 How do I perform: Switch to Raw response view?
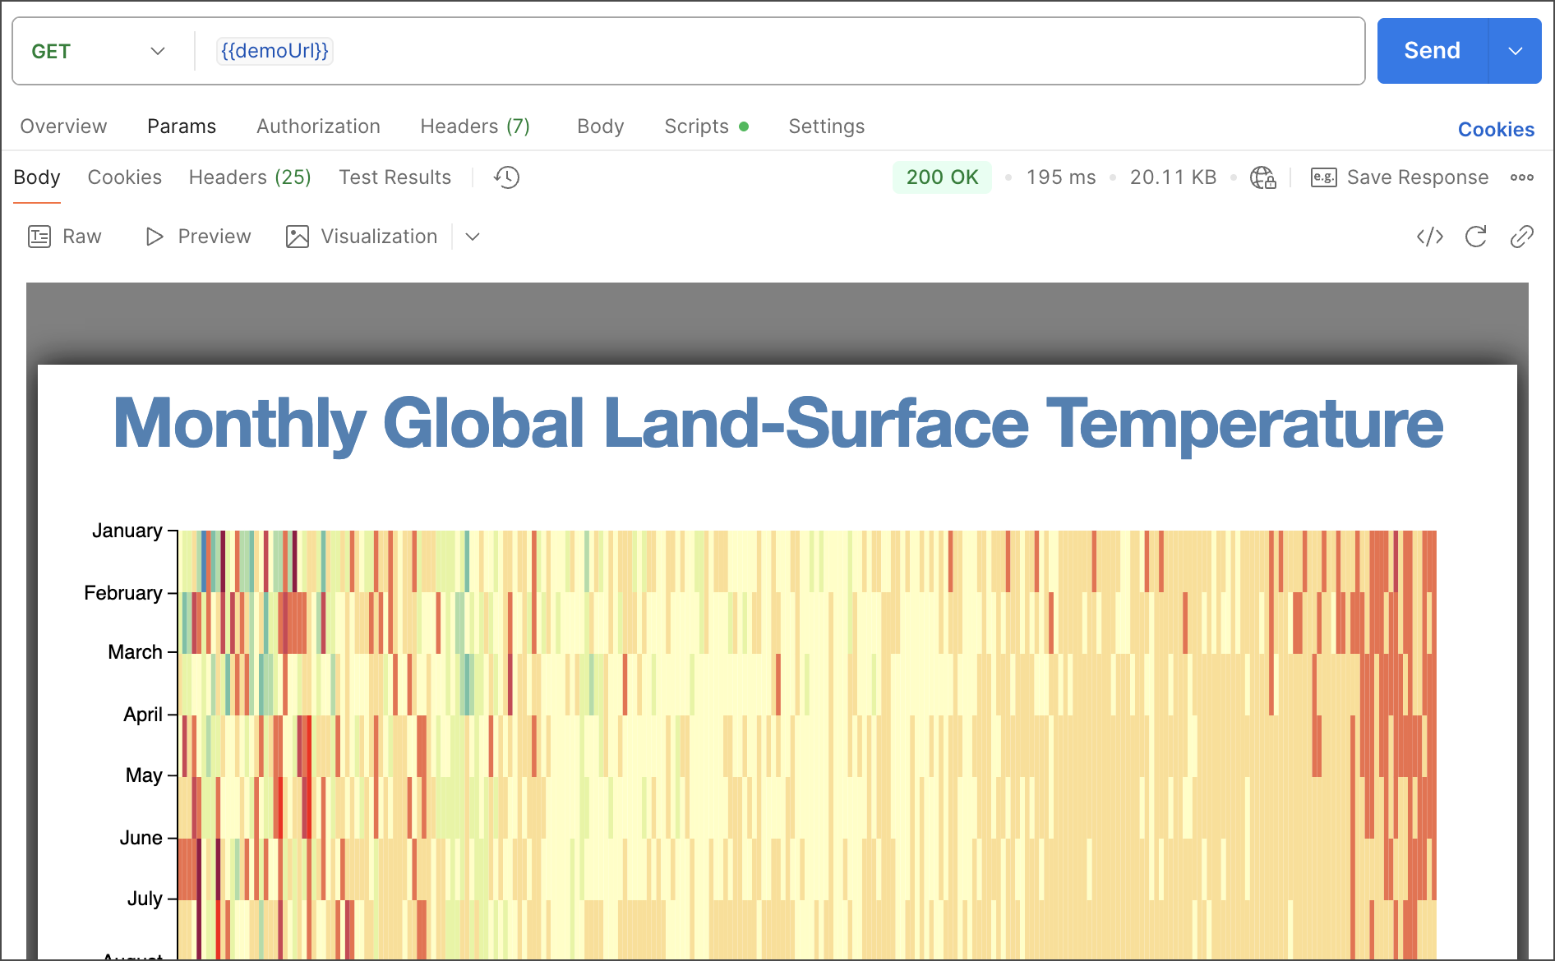click(66, 237)
